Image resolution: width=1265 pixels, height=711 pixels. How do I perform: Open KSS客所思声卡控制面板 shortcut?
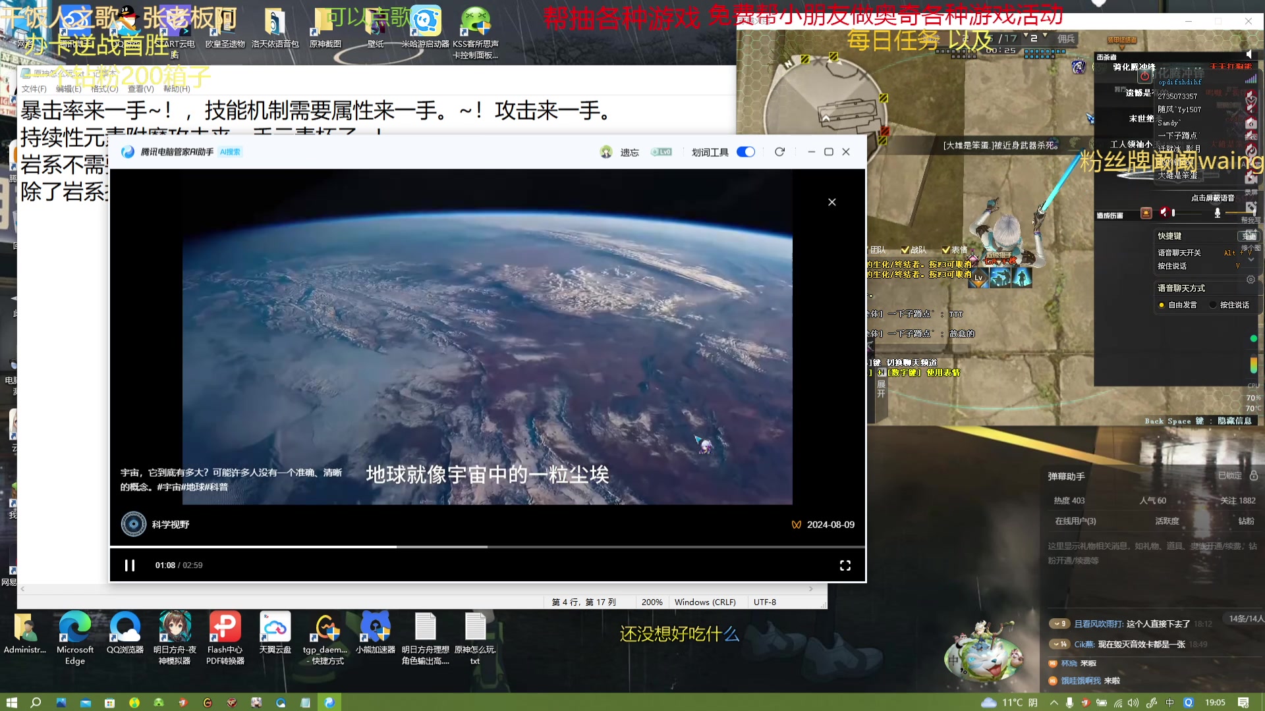pos(476,34)
